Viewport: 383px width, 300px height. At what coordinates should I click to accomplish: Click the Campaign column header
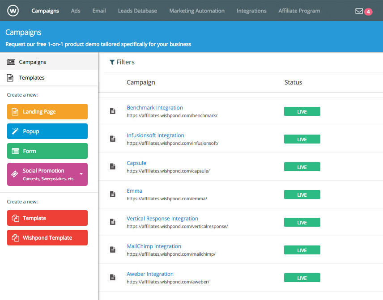point(140,83)
